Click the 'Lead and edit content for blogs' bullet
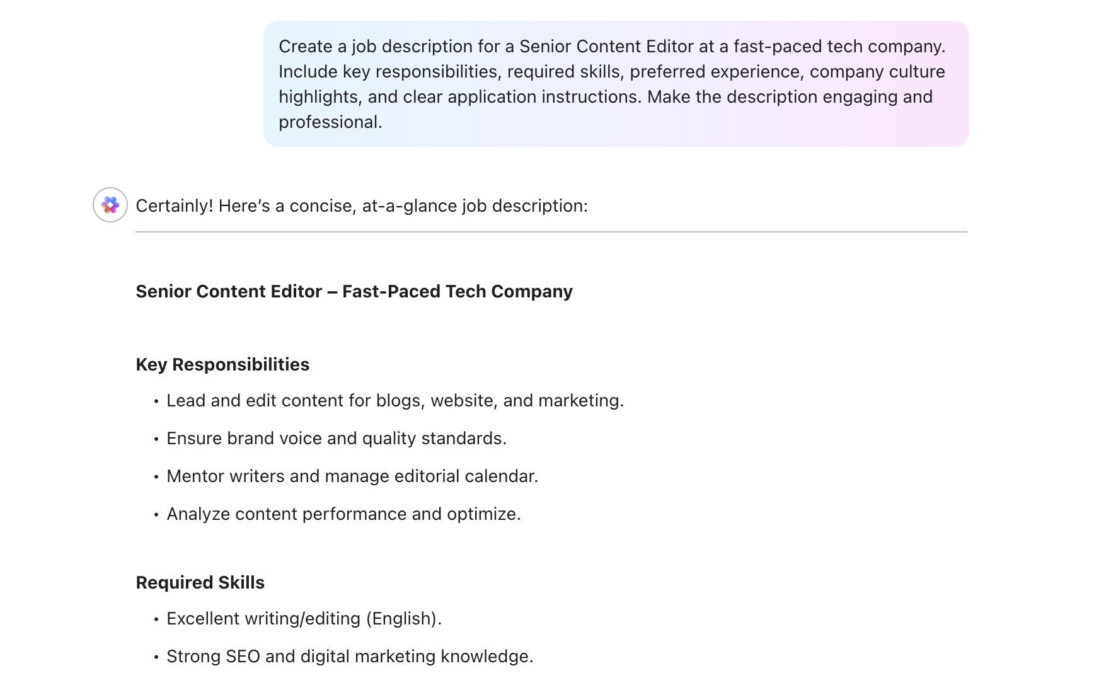 pos(395,401)
